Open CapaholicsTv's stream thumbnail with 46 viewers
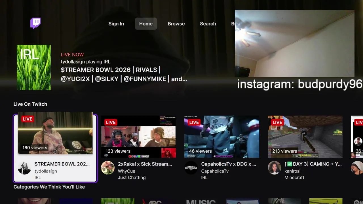 point(222,137)
